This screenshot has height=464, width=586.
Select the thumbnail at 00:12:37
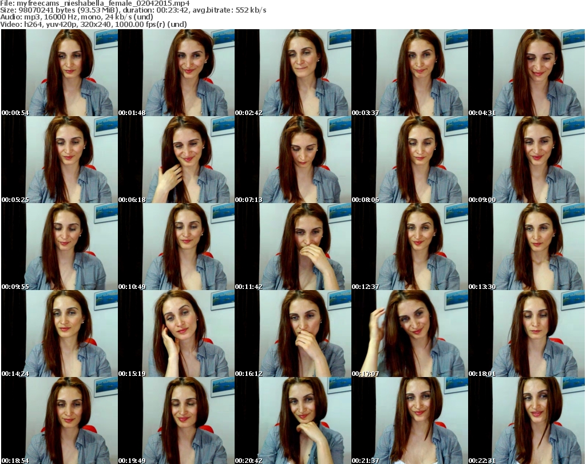pyautogui.click(x=410, y=247)
